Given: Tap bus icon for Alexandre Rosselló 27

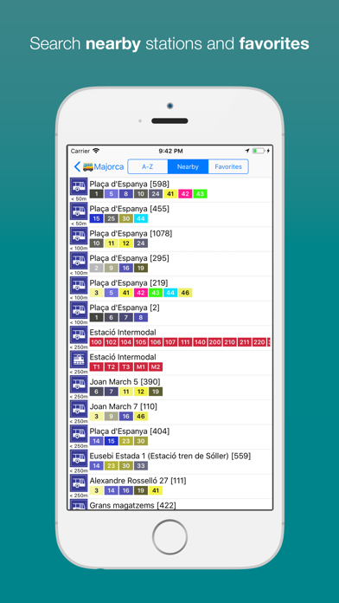Looking at the screenshot, I should [x=79, y=483].
